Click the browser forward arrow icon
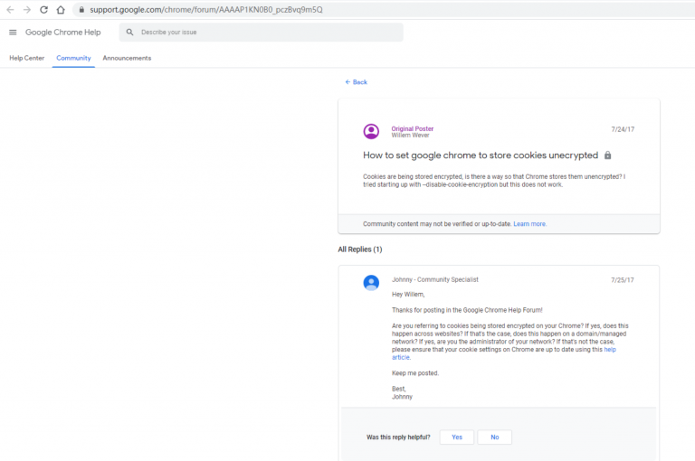 [x=27, y=10]
